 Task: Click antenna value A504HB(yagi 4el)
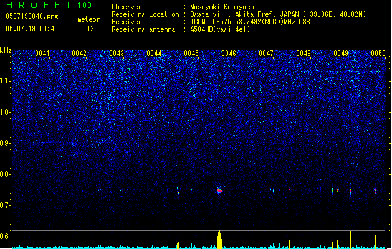coord(220,29)
